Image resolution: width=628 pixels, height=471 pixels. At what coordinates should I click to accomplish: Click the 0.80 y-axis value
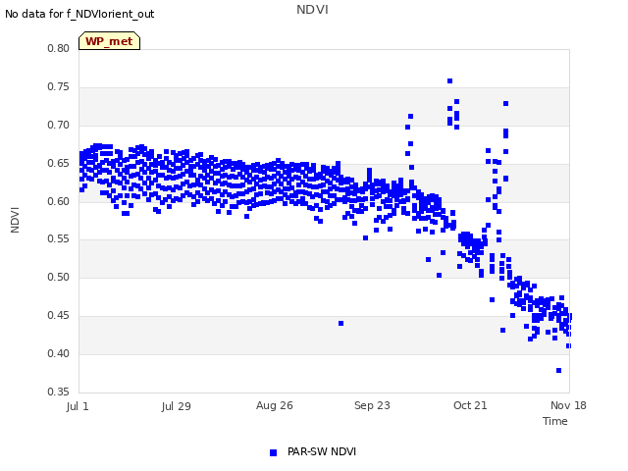click(x=59, y=48)
